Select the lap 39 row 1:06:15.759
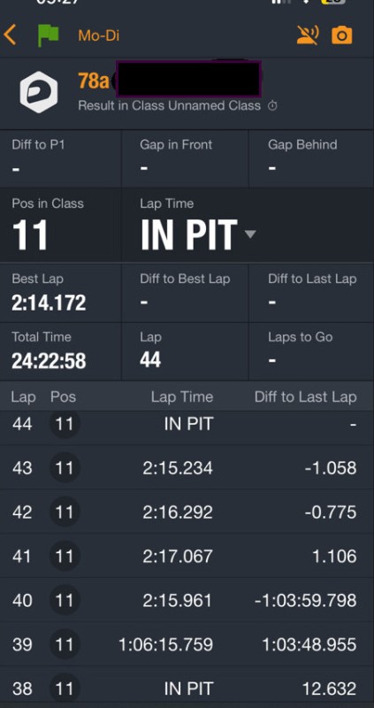The height and width of the screenshot is (708, 374). click(x=187, y=644)
